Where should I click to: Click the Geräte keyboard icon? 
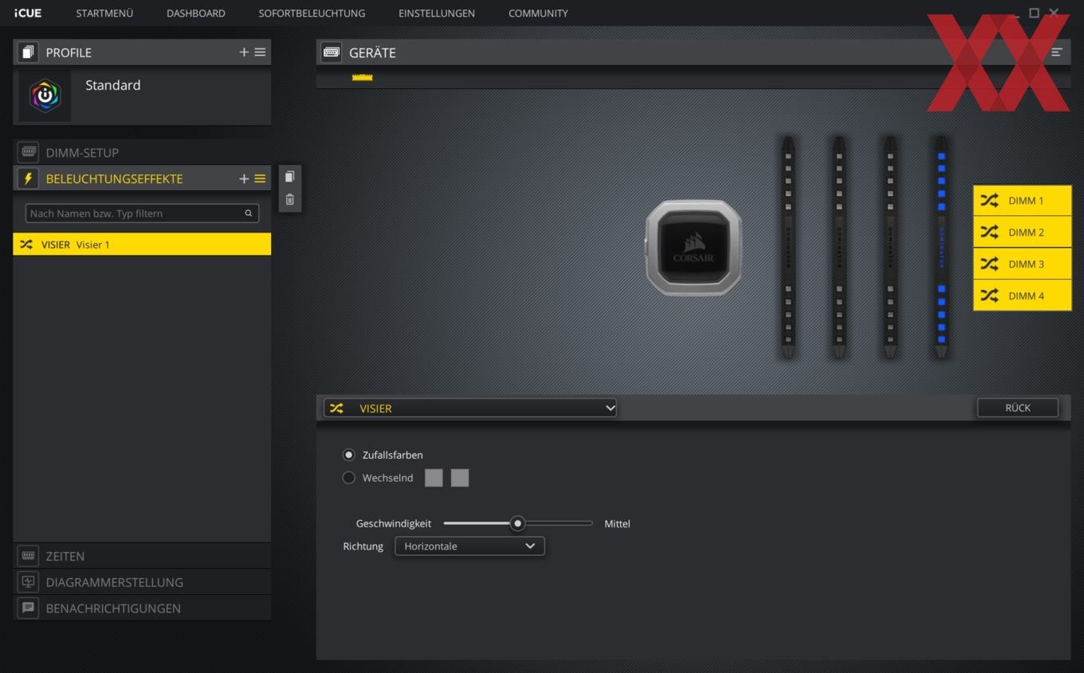pos(332,53)
